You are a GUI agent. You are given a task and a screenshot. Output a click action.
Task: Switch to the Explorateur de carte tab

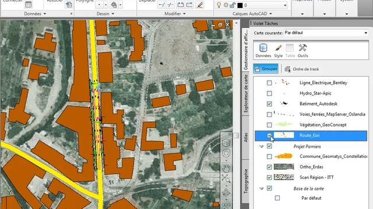(x=245, y=93)
